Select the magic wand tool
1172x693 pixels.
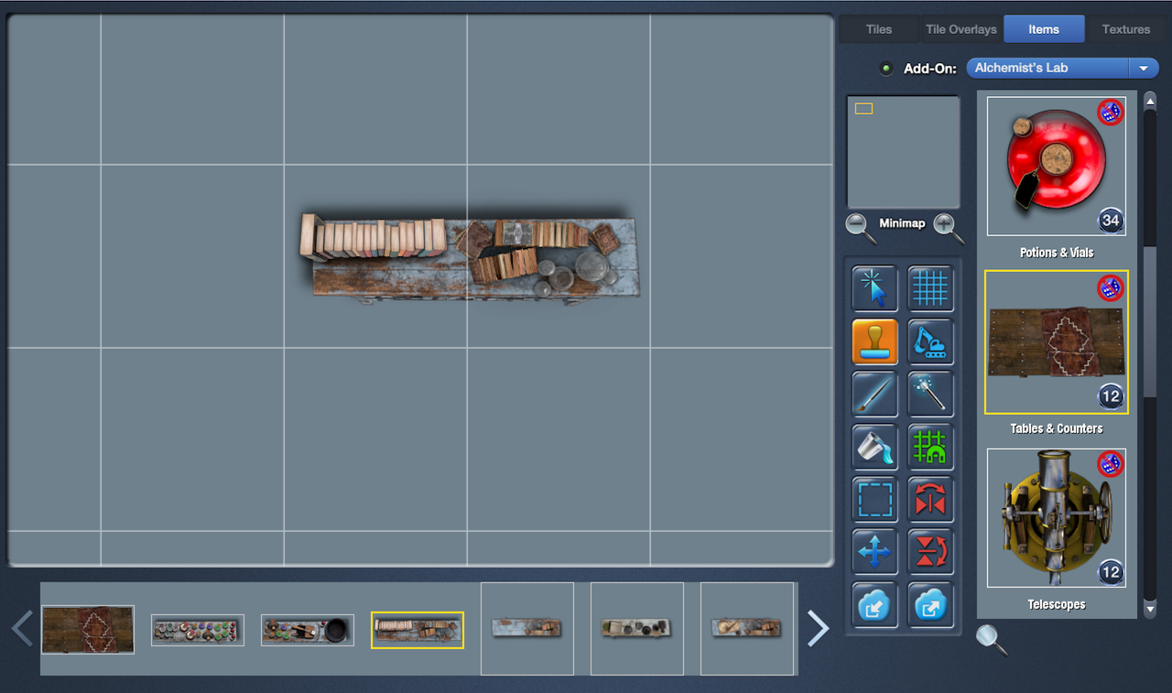click(x=930, y=394)
